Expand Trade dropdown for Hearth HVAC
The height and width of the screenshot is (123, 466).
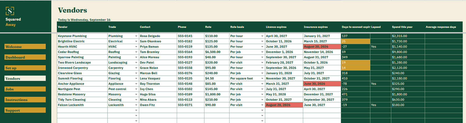click(136, 47)
